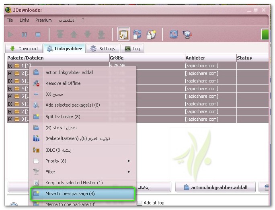Screen dimensions: 275x210
Task: Expand package 2 in the list
Action: pyautogui.click(x=10, y=73)
